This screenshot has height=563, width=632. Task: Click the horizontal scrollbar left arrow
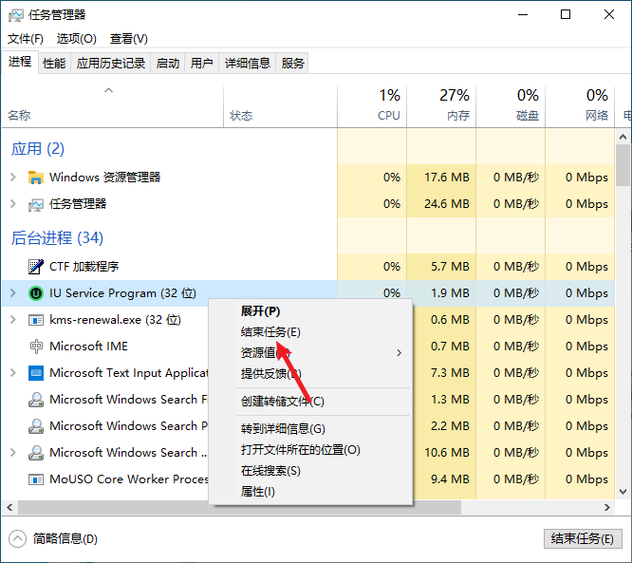pyautogui.click(x=9, y=507)
